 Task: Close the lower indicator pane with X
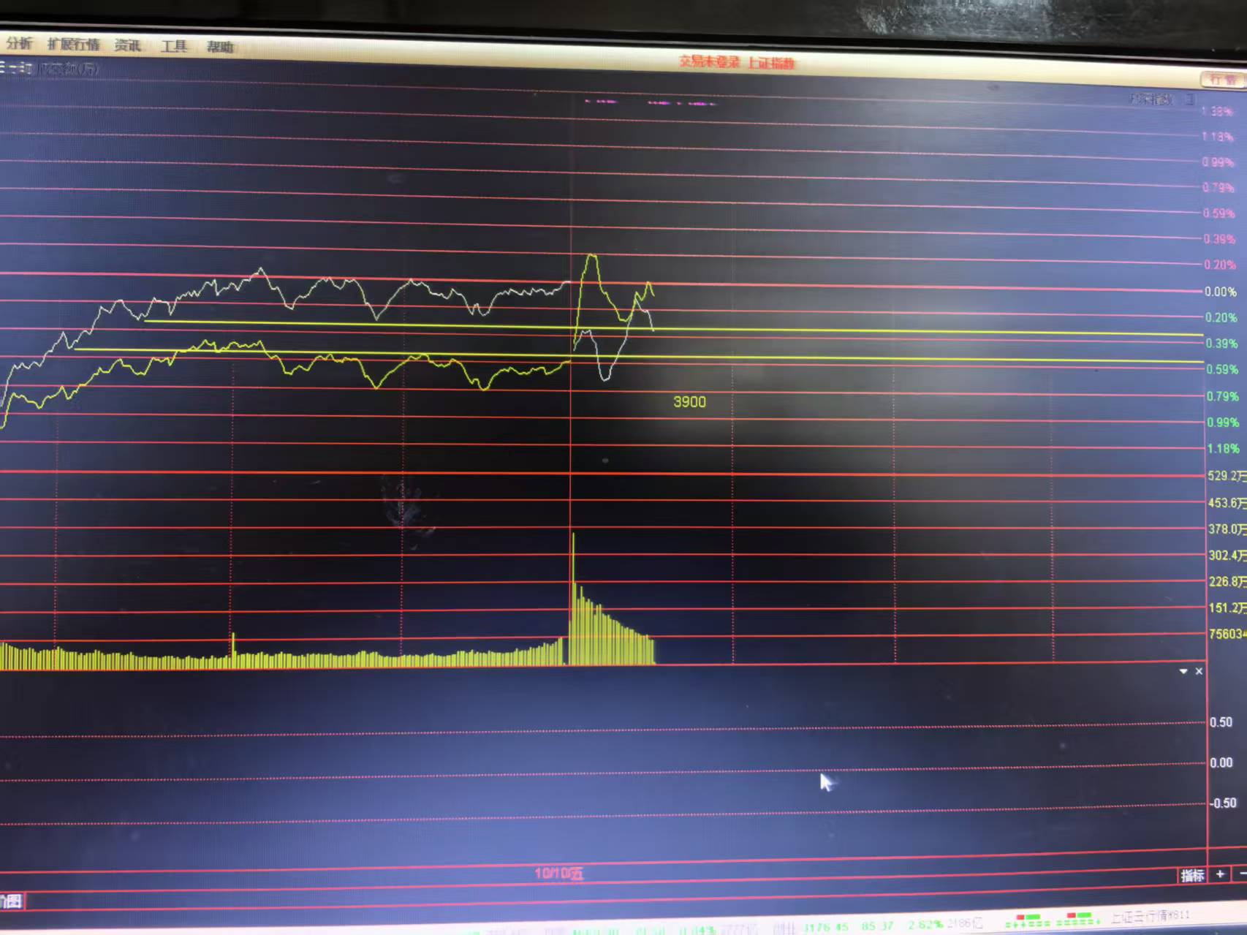point(1199,671)
